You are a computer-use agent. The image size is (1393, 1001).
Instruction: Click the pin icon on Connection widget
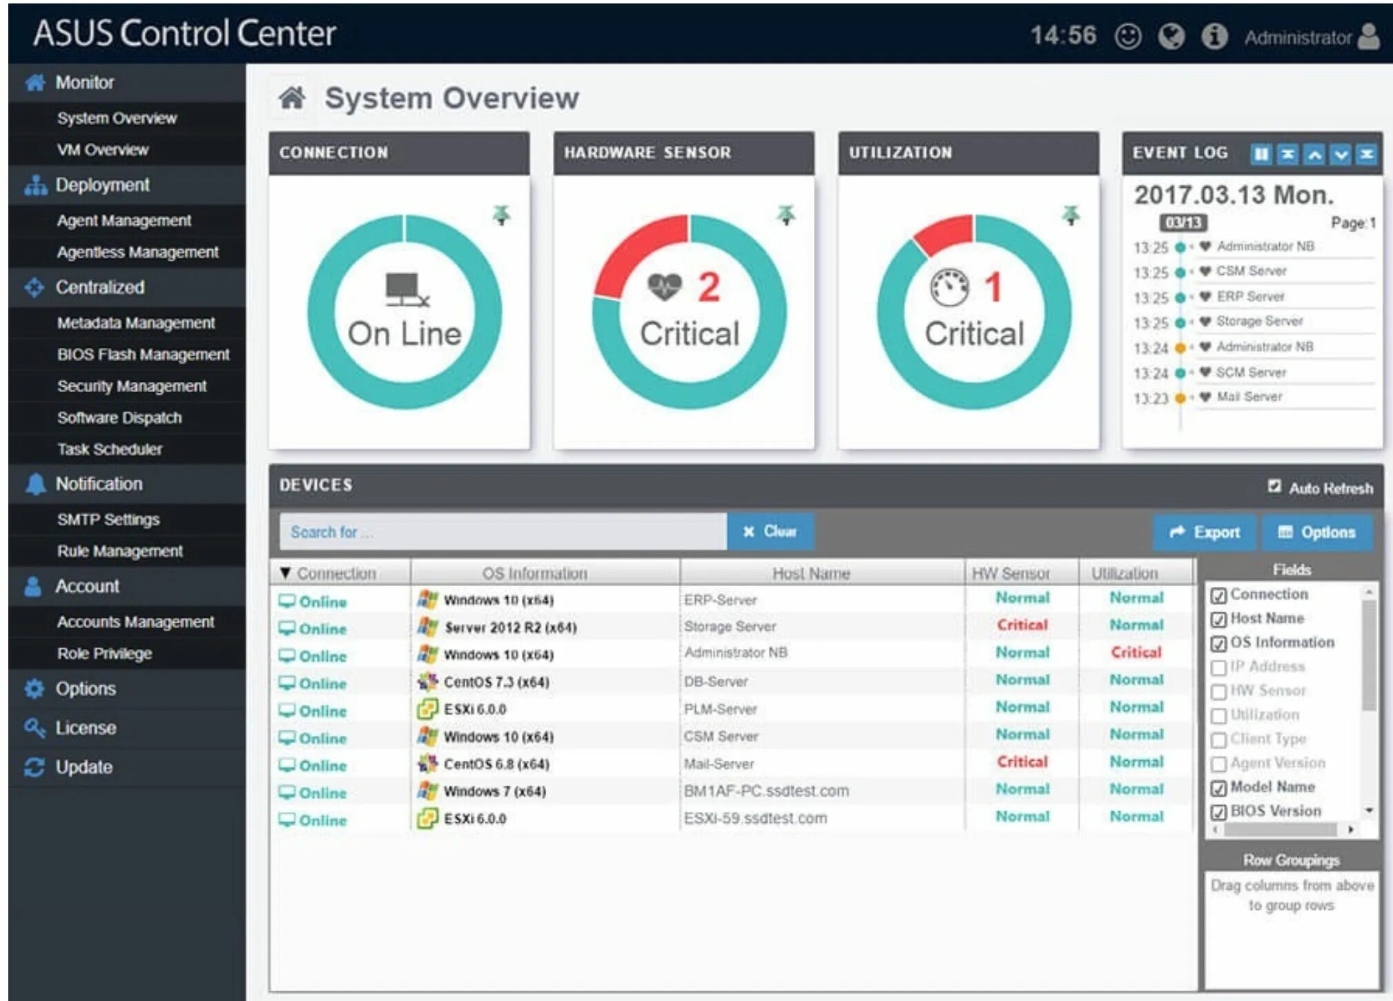click(x=502, y=215)
